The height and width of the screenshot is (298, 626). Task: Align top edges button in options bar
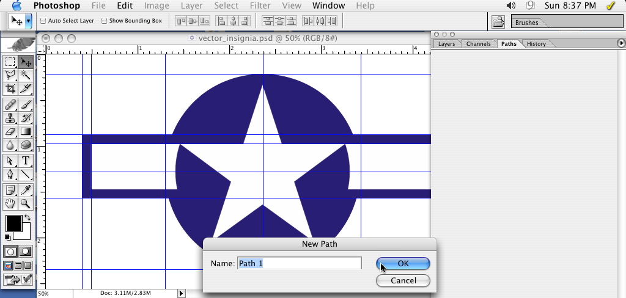click(x=181, y=21)
